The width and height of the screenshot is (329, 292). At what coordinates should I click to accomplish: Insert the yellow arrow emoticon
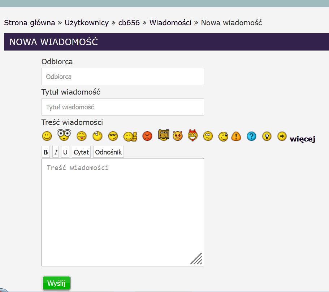point(282,136)
